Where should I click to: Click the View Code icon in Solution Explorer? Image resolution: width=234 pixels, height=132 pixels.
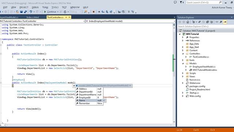pyautogui.click(x=217, y=22)
